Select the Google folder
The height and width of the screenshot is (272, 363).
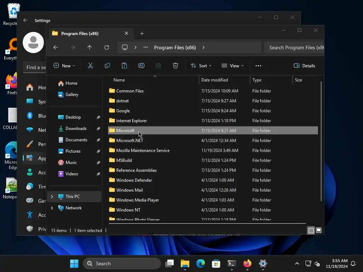point(213,111)
